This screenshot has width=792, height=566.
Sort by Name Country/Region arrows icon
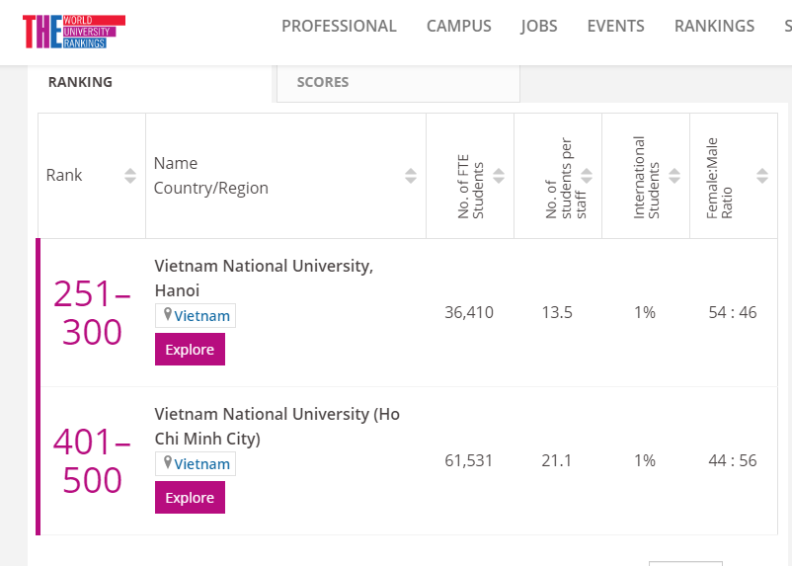(x=411, y=176)
